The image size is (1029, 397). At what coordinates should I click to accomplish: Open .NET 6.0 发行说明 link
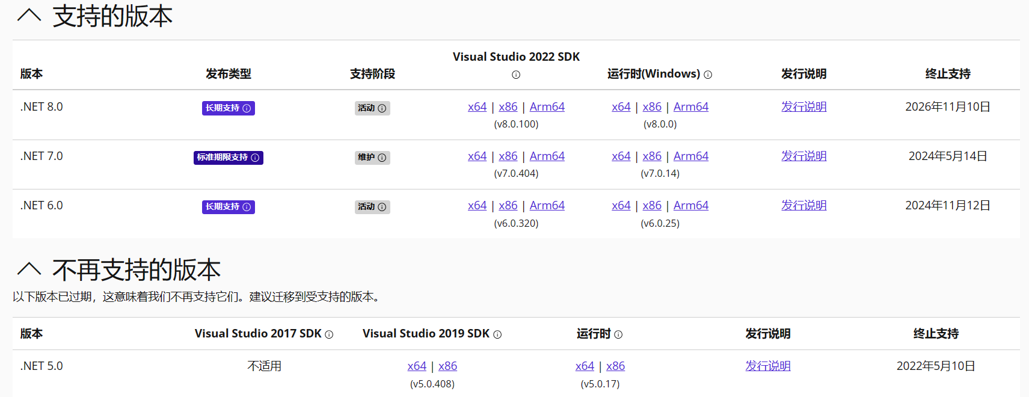point(803,205)
